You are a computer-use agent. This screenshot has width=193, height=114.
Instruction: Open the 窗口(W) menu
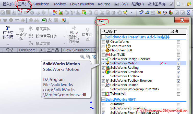[x=121, y=4]
